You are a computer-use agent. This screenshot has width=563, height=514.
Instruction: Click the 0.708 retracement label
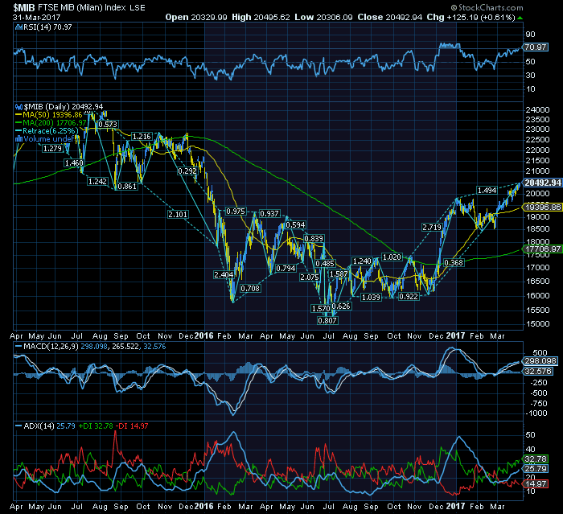pyautogui.click(x=250, y=289)
